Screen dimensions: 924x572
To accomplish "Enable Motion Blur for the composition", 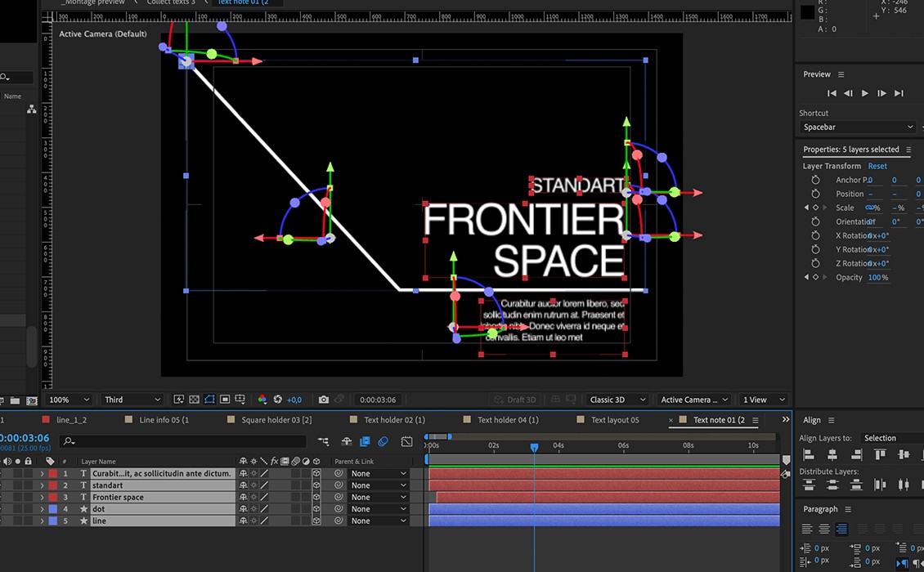I will (x=383, y=441).
